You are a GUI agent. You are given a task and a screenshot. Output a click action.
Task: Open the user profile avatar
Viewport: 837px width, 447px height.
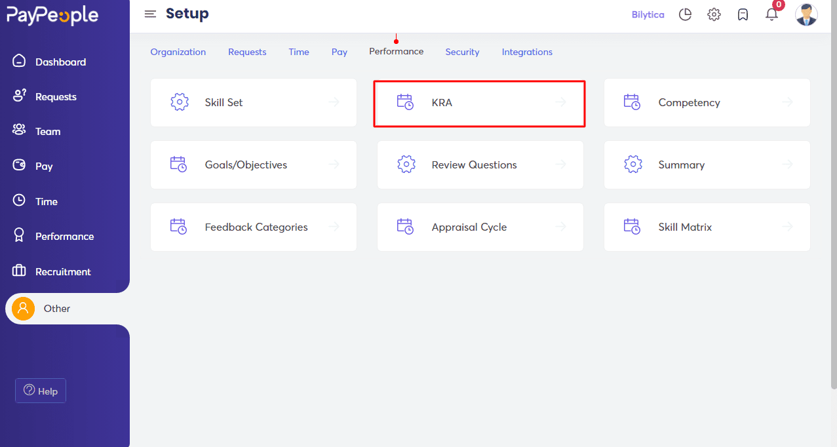coord(806,14)
